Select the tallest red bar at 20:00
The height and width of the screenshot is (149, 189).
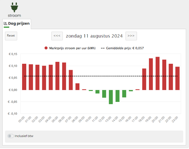coord(157,73)
